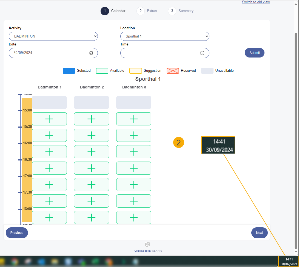The height and width of the screenshot is (267, 299).
Task: Open the time picker clock icon
Action: point(202,53)
